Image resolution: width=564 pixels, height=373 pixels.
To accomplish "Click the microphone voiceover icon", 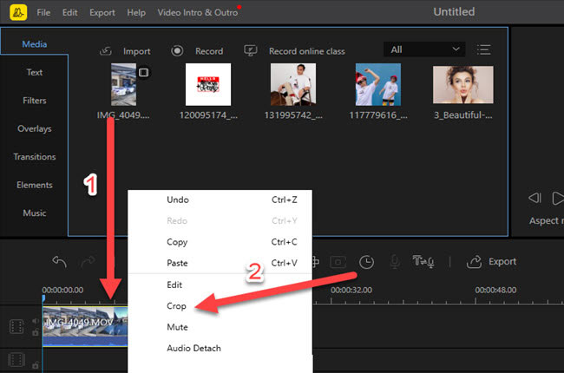I will coord(395,261).
